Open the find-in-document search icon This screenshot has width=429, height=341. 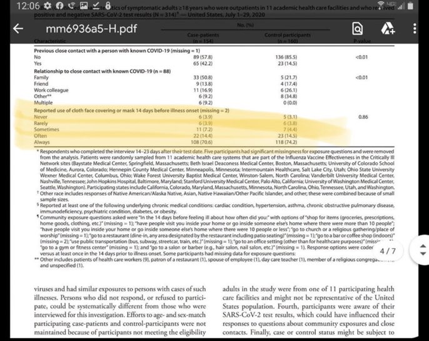pos(357,28)
